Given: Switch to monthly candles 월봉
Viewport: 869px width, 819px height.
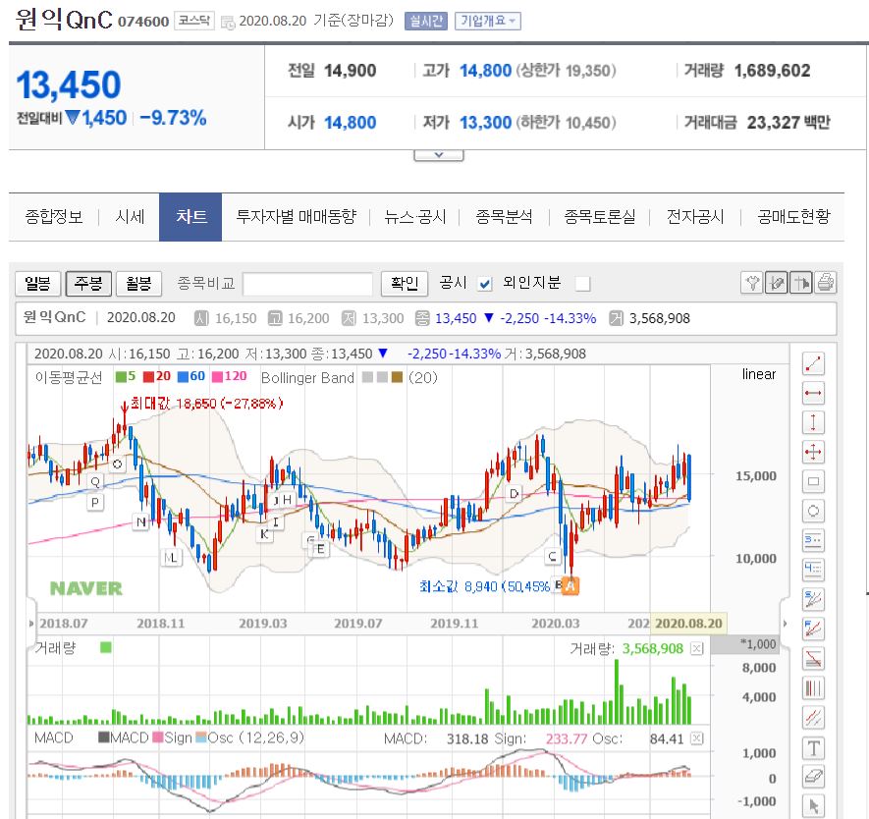Looking at the screenshot, I should [139, 284].
